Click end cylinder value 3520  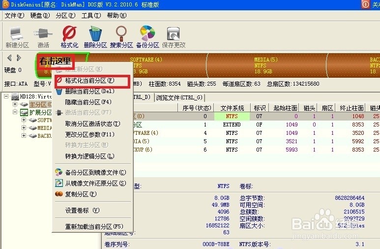click(x=358, y=133)
